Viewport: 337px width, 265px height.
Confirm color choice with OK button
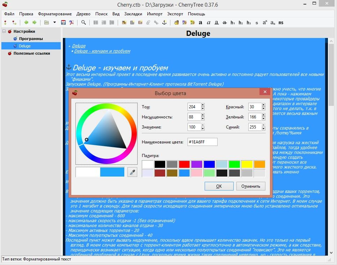(219, 186)
